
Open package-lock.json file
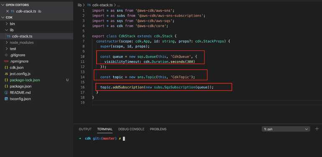click(25, 80)
